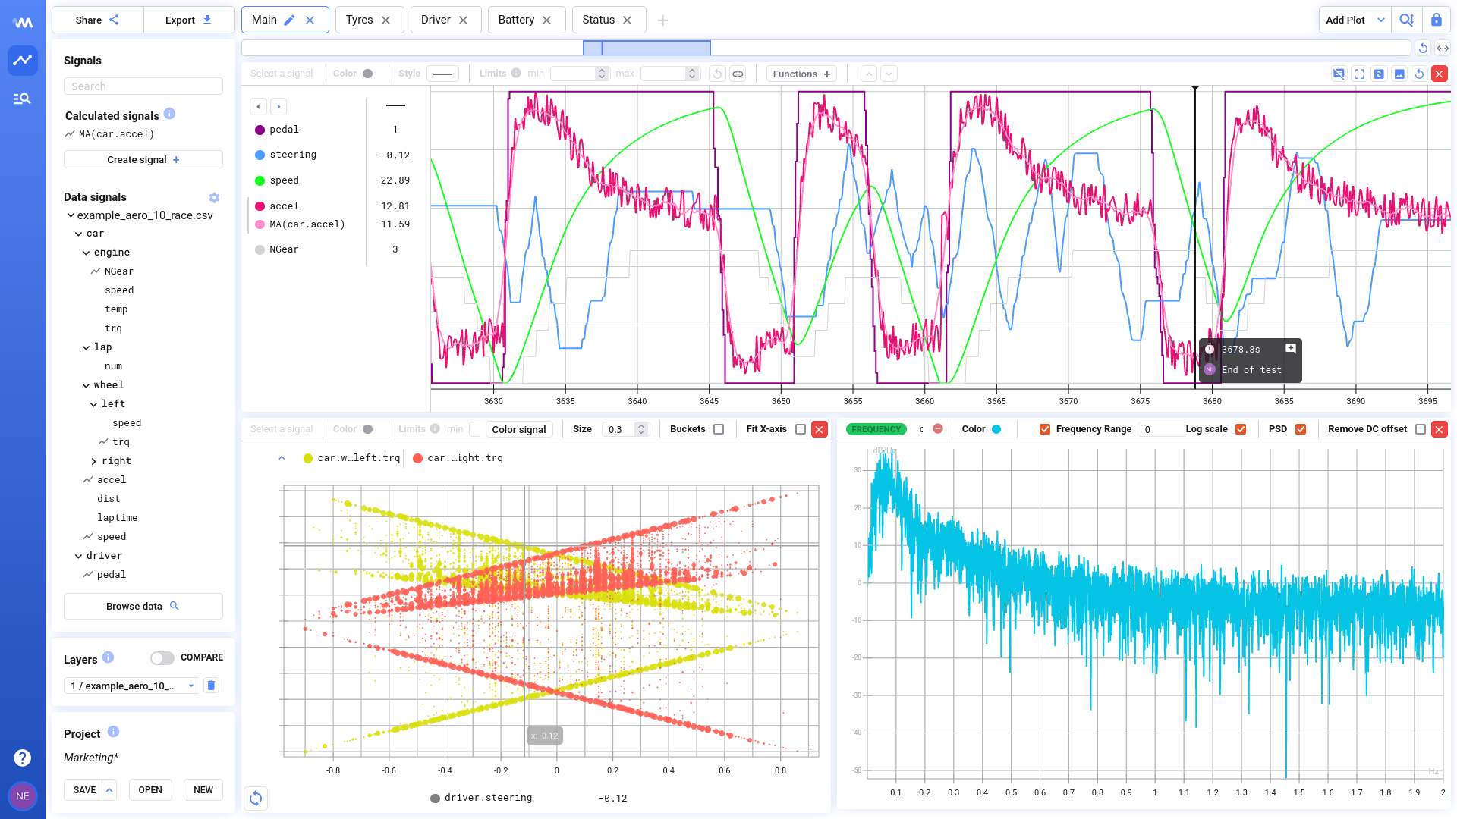
Task: Open the Battery tab
Action: click(516, 20)
